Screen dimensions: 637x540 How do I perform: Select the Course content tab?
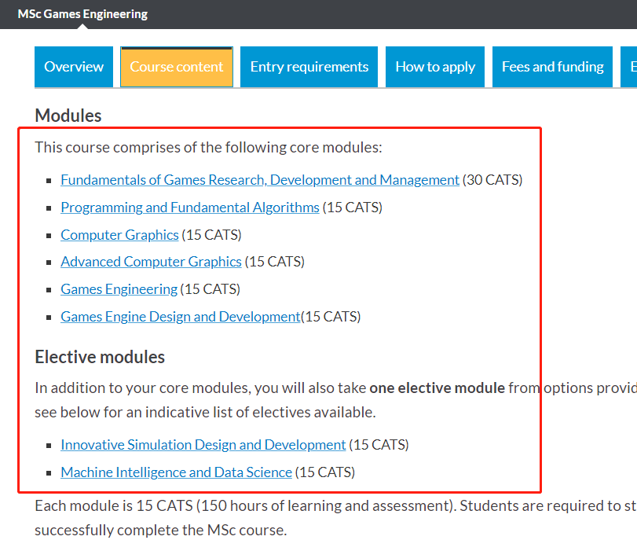click(177, 67)
